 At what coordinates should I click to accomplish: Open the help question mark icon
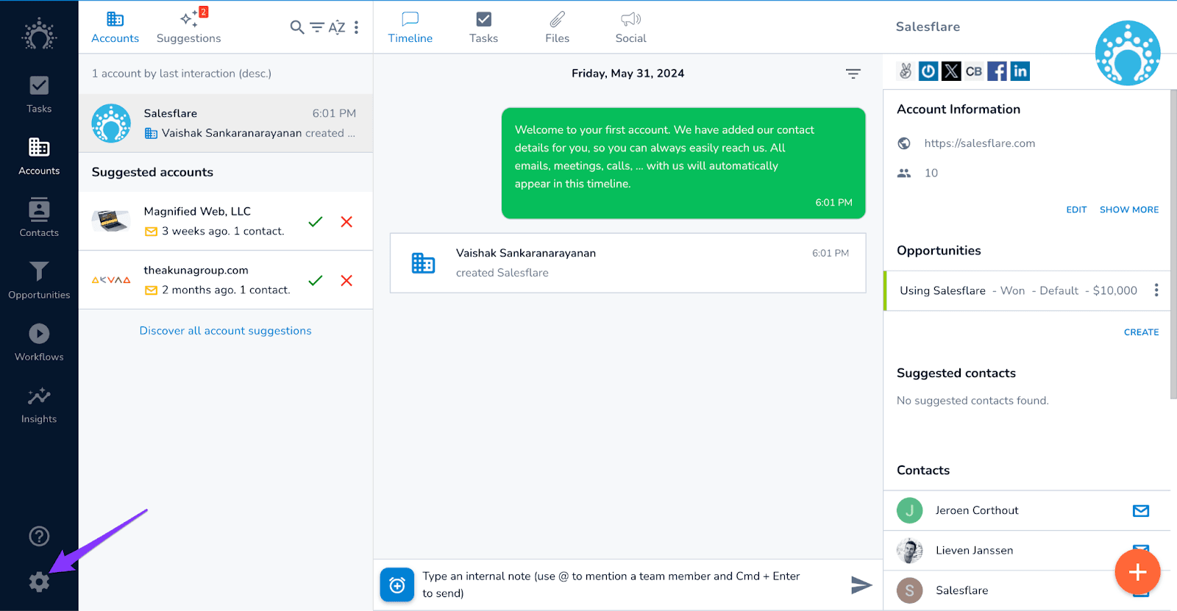coord(39,537)
